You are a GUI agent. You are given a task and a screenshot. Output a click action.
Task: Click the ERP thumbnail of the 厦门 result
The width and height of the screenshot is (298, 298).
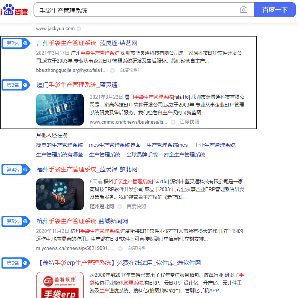click(x=60, y=110)
